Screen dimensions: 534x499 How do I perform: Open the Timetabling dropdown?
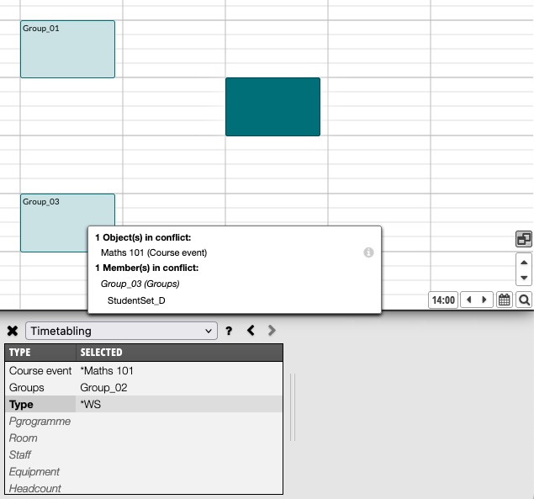(122, 331)
